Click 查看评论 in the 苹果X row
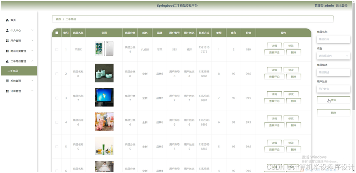356x173 pixels. pos(274,52)
